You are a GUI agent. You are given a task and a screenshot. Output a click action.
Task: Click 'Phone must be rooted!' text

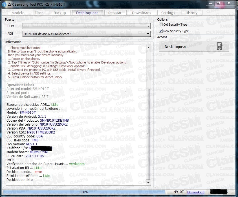(26, 48)
